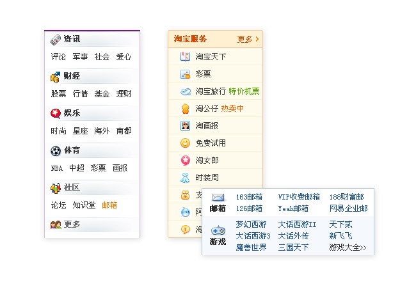400x291 pixels.
Task: Click the orange doll icon for 淘公仔
Action: (x=186, y=109)
